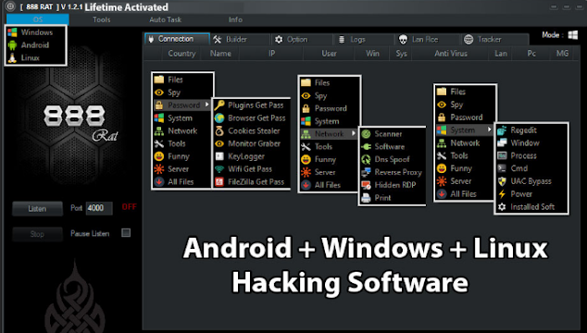The width and height of the screenshot is (587, 333).
Task: Click the Installed Soft gear icon
Action: coord(502,206)
